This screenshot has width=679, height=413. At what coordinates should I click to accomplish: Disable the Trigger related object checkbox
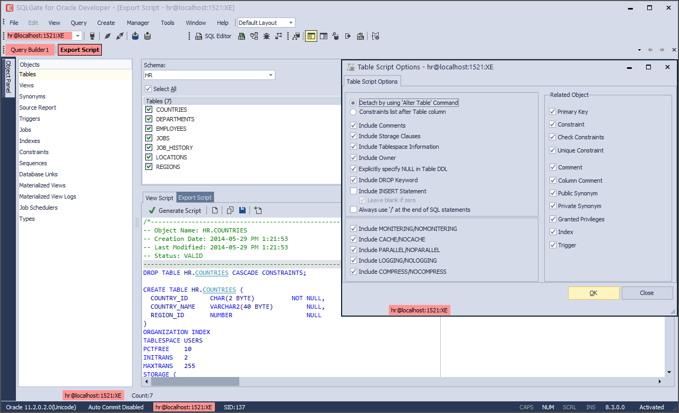tap(553, 245)
